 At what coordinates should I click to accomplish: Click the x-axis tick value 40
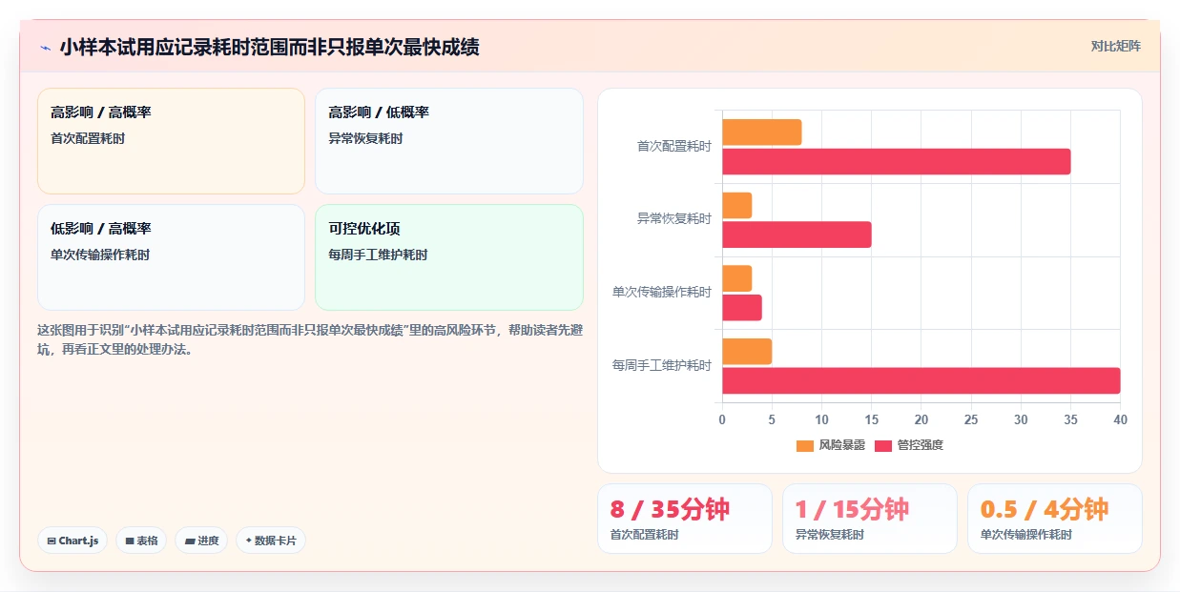click(1121, 419)
